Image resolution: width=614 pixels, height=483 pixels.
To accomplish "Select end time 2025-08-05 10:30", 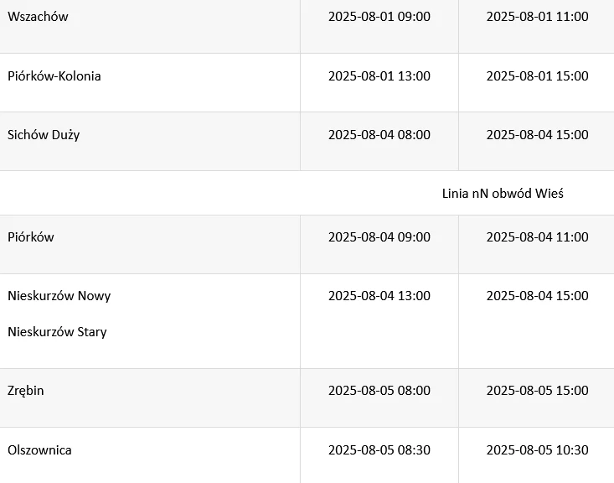I will click(x=537, y=449).
